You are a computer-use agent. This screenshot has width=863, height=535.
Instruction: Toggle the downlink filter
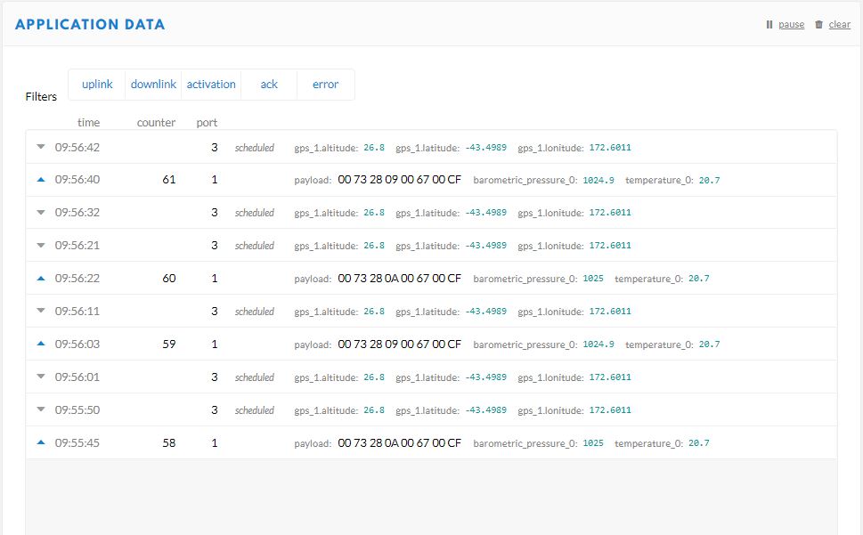tap(153, 85)
